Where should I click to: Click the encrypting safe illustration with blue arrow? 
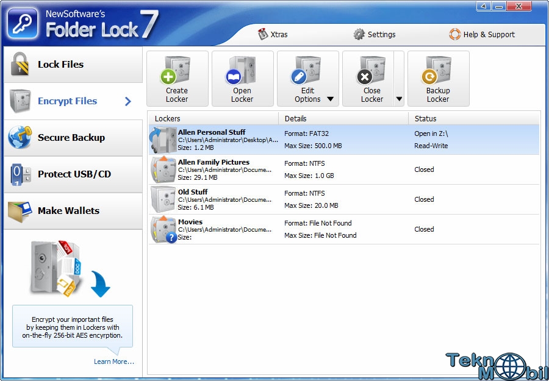(70, 269)
